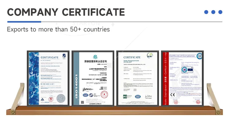Click "CERTIFICATE" title on the blue certificate

(50, 57)
